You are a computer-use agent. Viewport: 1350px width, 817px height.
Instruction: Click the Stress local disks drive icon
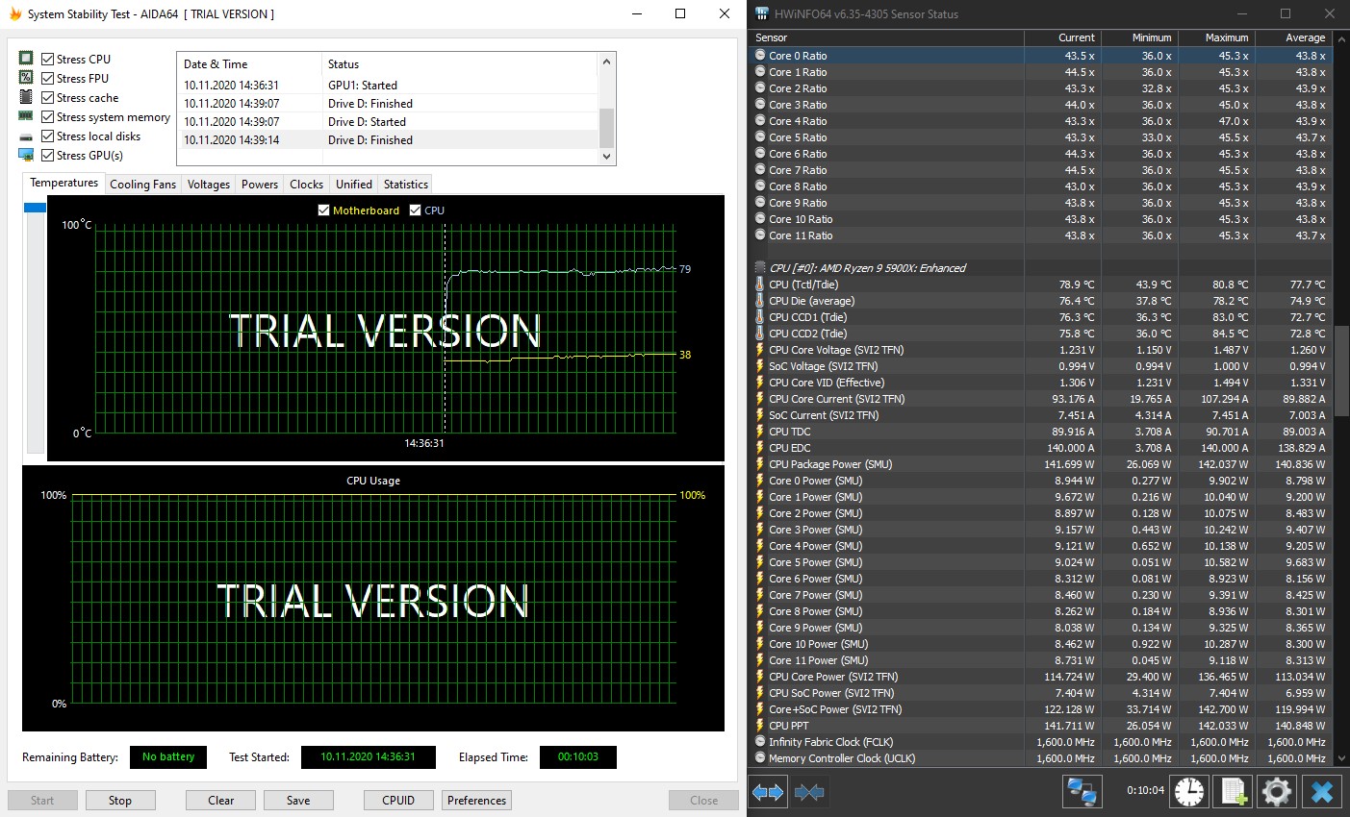coord(26,136)
